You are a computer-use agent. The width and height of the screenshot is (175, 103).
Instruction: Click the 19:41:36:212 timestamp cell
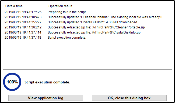pyautogui.click(x=23, y=27)
